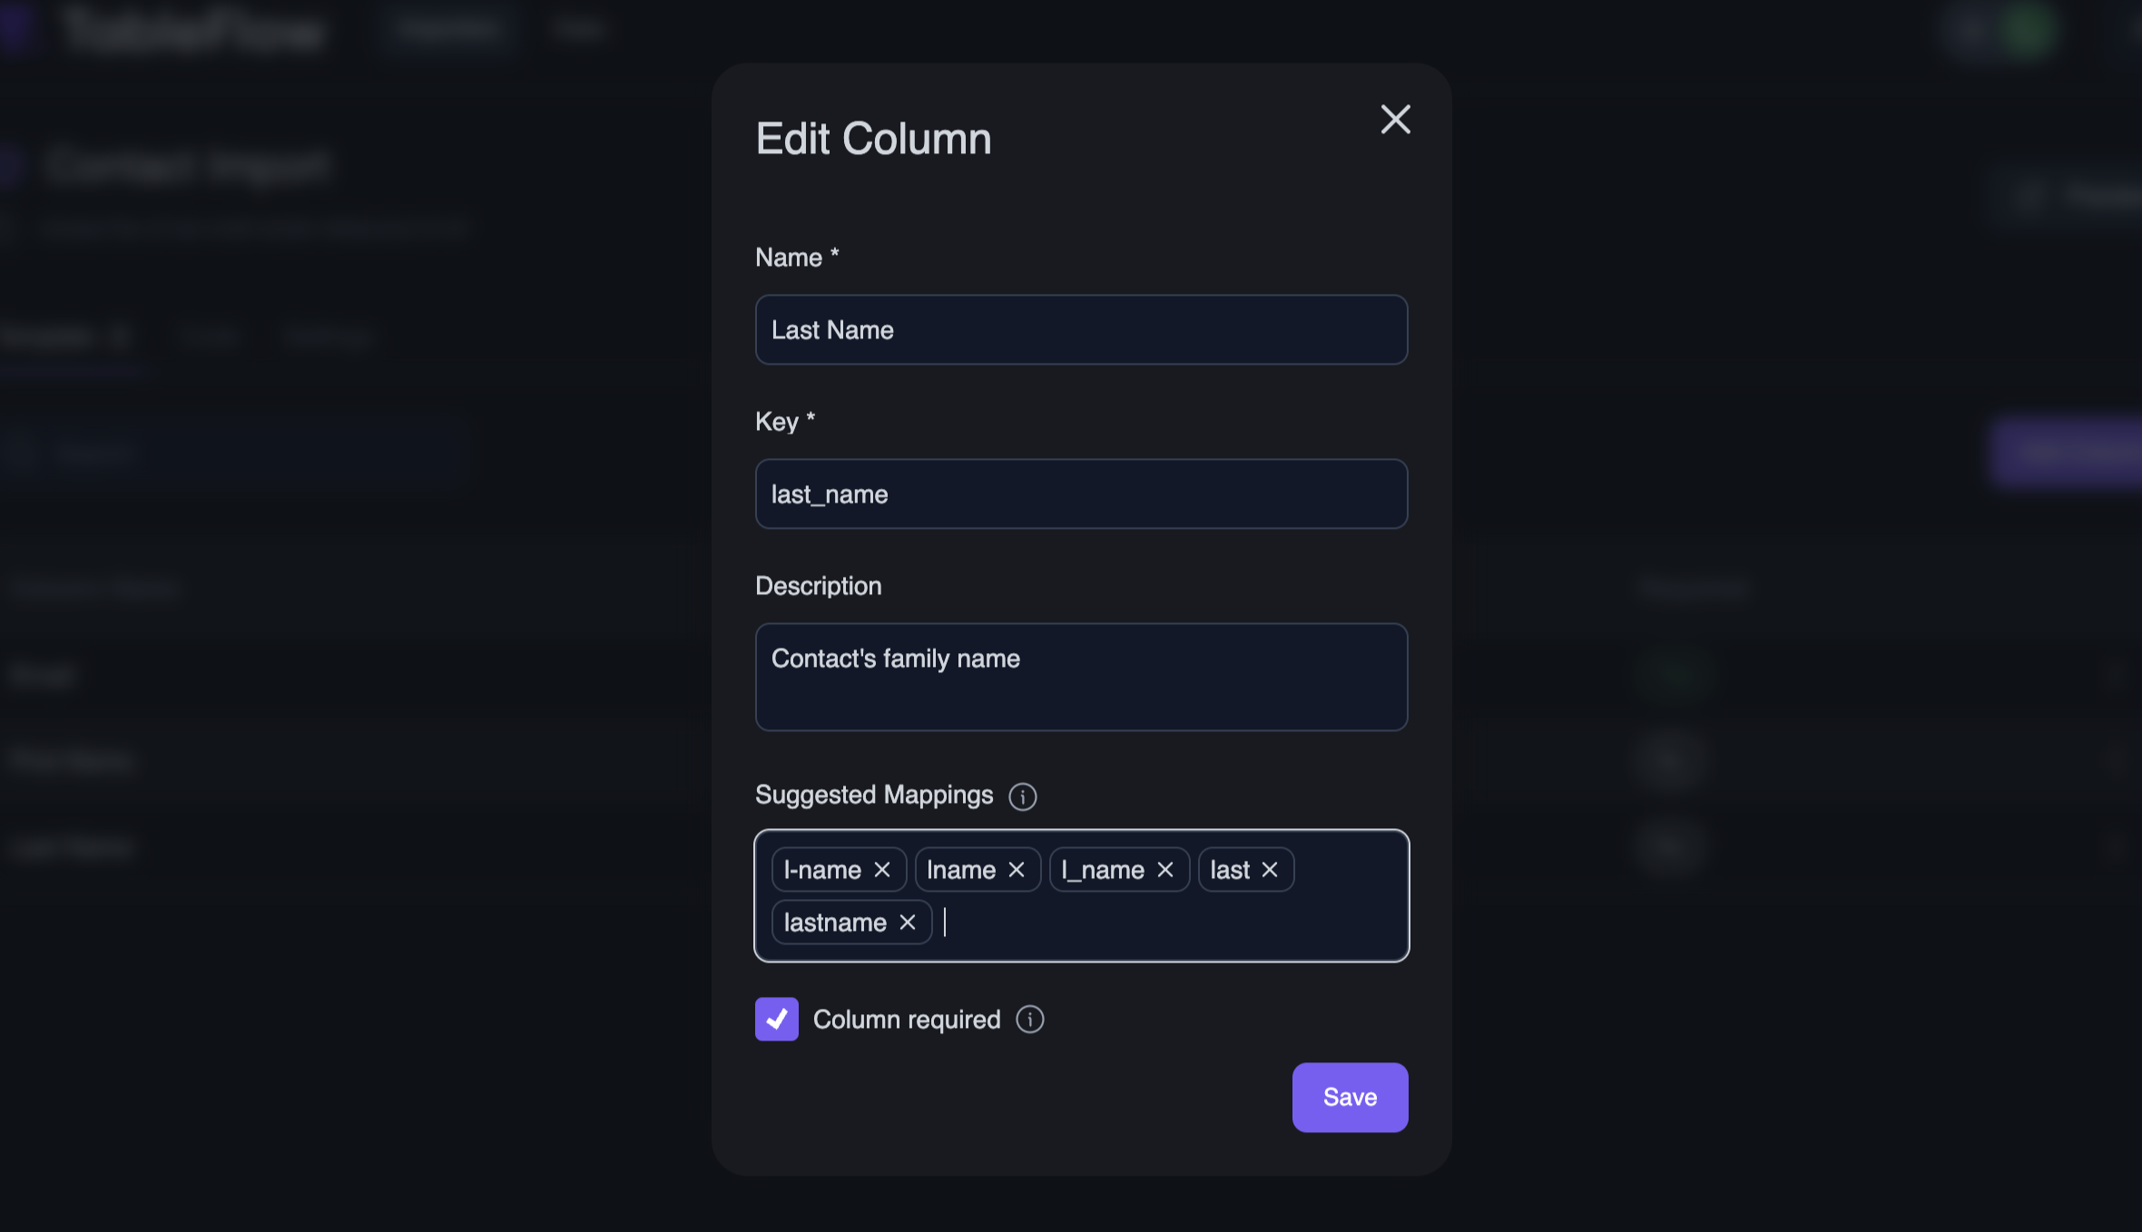The height and width of the screenshot is (1232, 2142).
Task: Remove the lname mapping tag
Action: 1017,870
